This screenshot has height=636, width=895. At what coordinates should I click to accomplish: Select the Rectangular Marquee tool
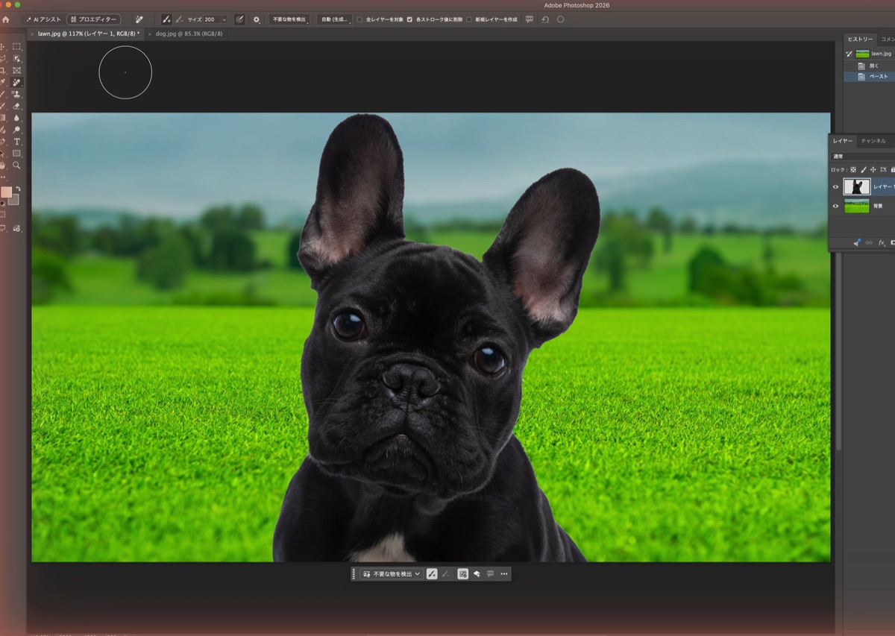(x=16, y=46)
